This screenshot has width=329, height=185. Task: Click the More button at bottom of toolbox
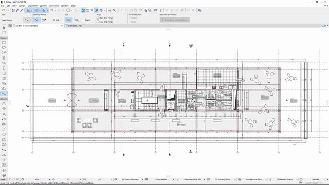pyautogui.click(x=3, y=179)
